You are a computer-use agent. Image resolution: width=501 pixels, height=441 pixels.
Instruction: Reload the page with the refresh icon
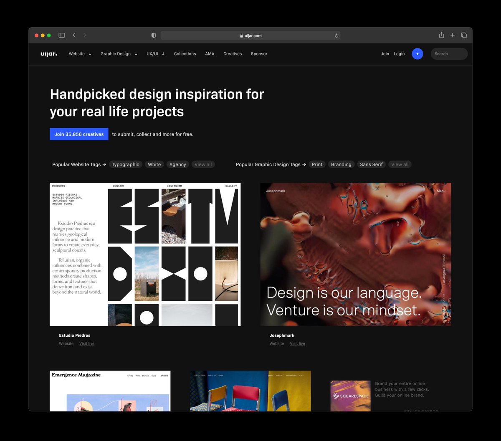[x=337, y=35]
